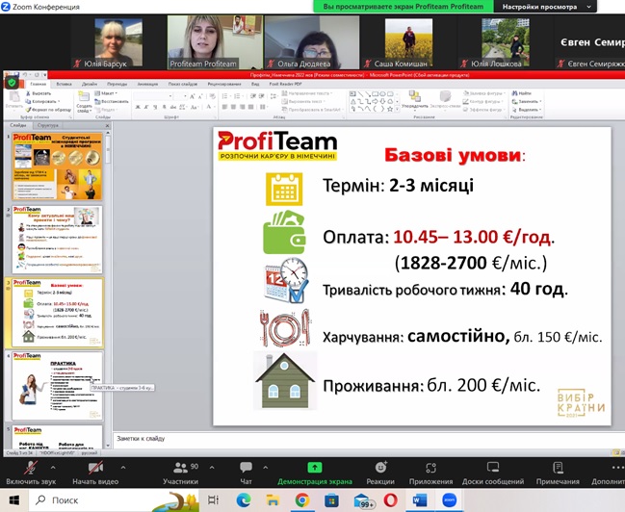The height and width of the screenshot is (512, 625).
Task: Open the Whiteboards icon in Zoom
Action: coord(493,467)
